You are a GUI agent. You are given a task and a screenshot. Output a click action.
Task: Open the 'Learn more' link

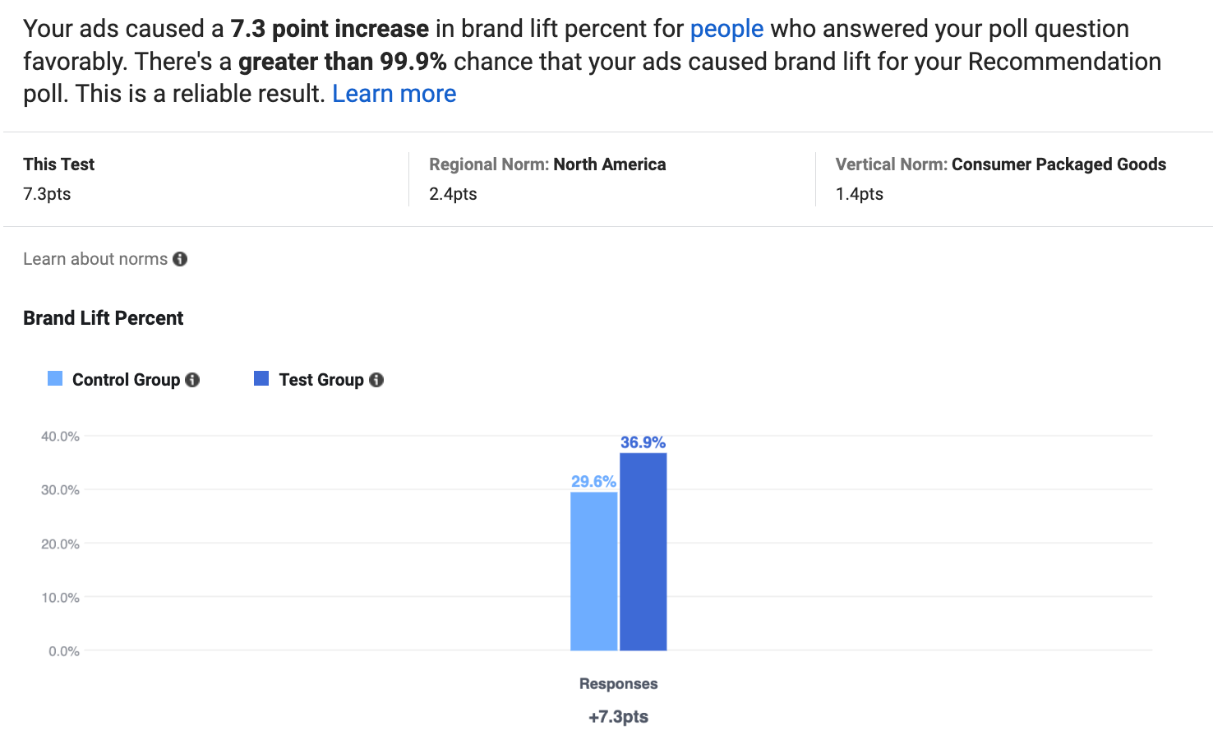pos(394,93)
